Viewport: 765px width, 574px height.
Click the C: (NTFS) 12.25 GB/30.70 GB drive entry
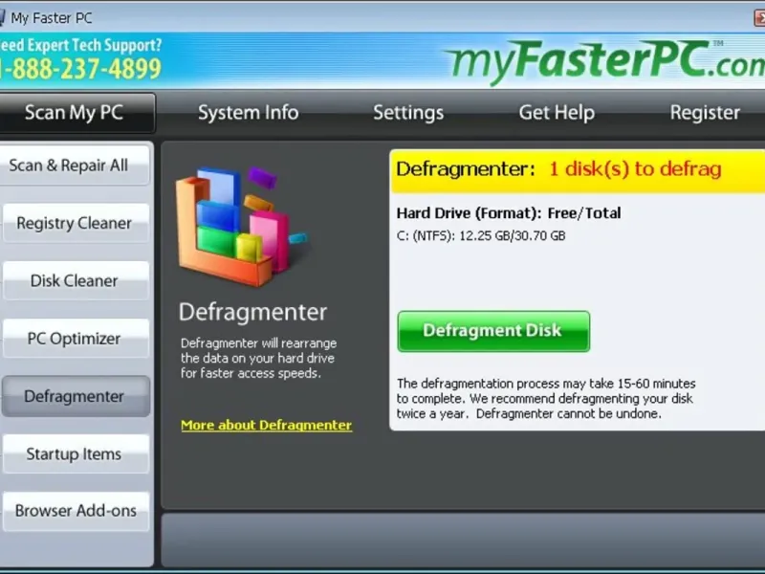[x=481, y=235]
